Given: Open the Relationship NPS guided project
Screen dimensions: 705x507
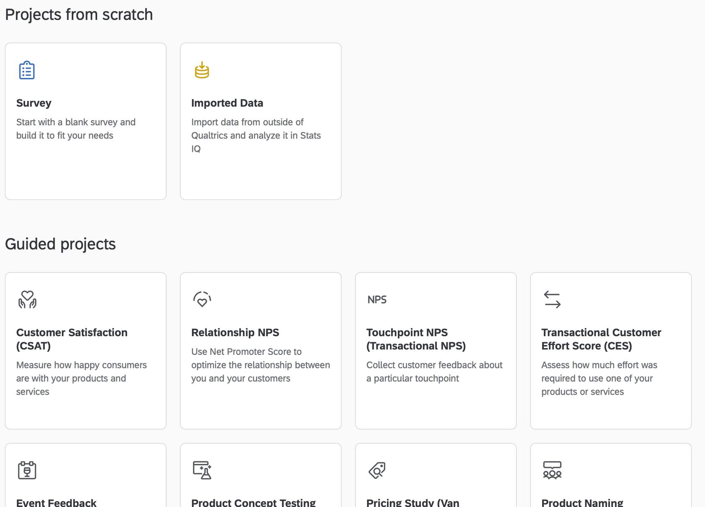Looking at the screenshot, I should pos(235,333).
